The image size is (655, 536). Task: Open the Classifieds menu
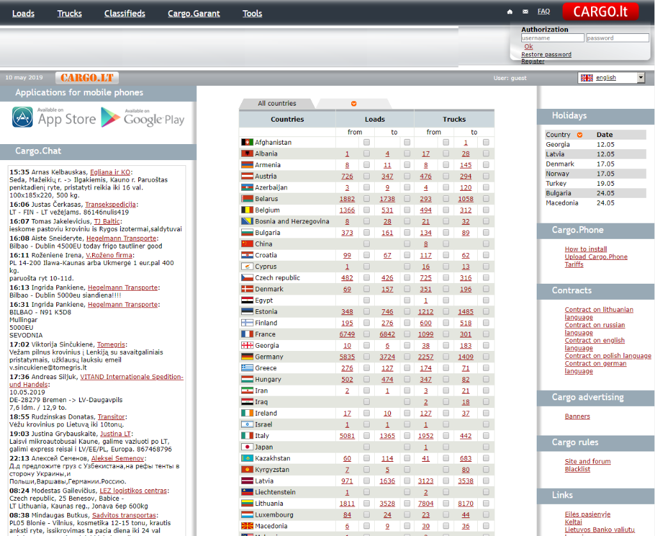click(x=125, y=13)
